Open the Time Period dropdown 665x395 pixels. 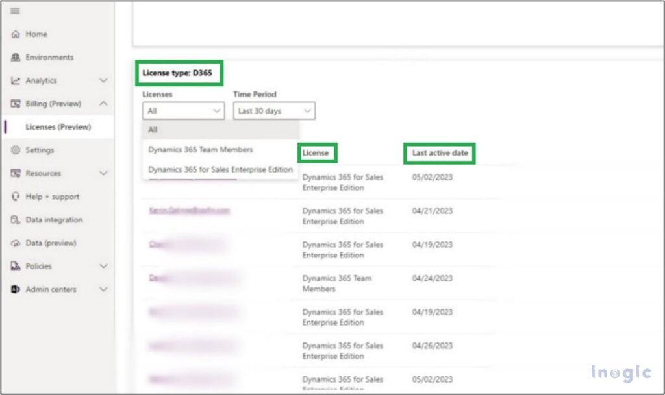click(273, 111)
